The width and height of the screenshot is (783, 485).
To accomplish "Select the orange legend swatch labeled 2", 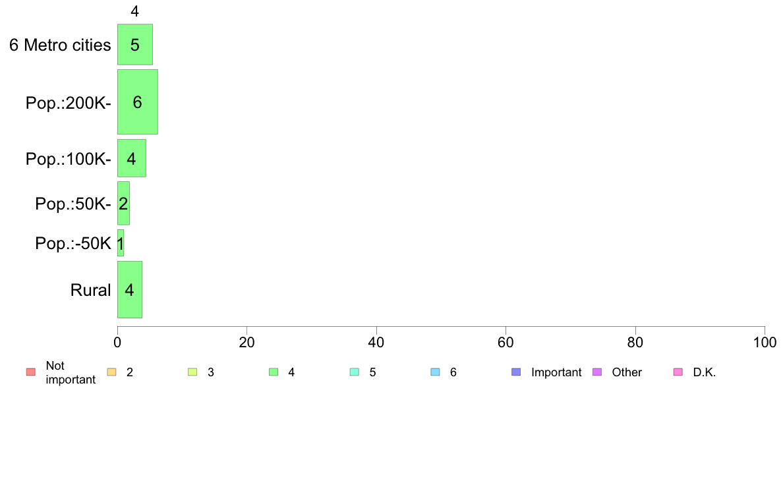I will coord(112,372).
